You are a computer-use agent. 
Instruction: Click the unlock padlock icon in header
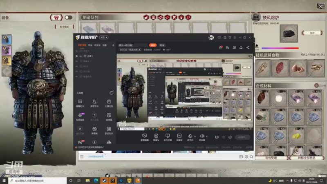(x=227, y=47)
